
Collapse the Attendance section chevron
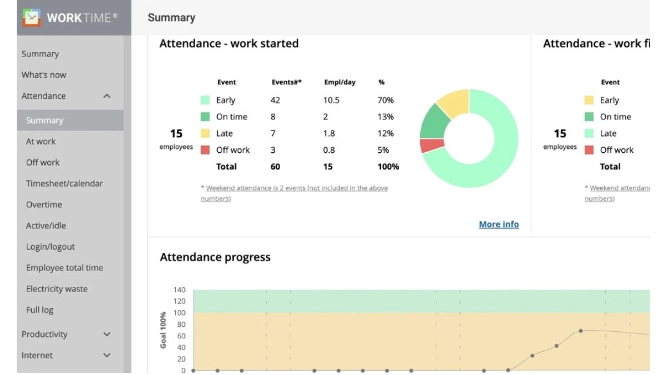[107, 96]
